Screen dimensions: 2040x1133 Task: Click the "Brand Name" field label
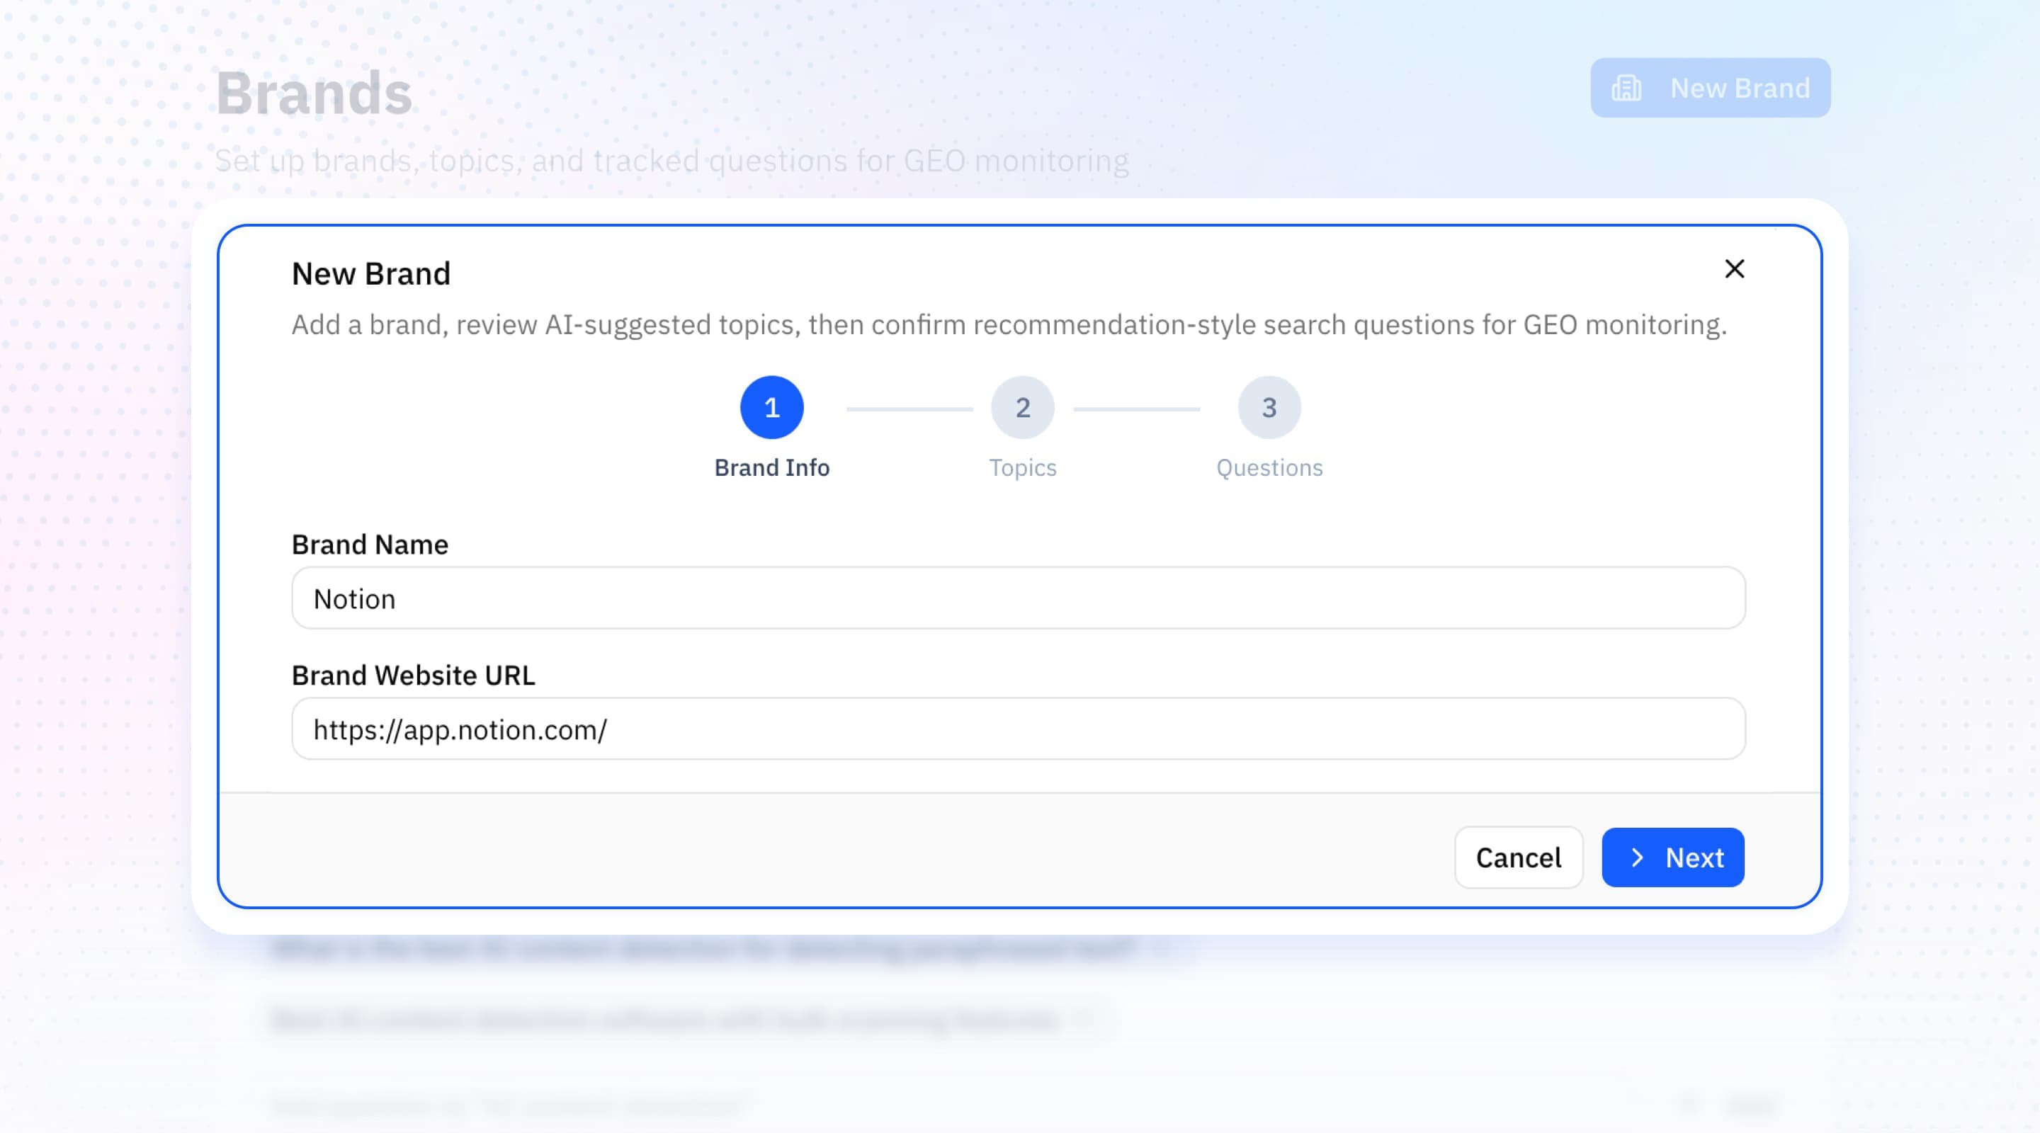pos(370,545)
